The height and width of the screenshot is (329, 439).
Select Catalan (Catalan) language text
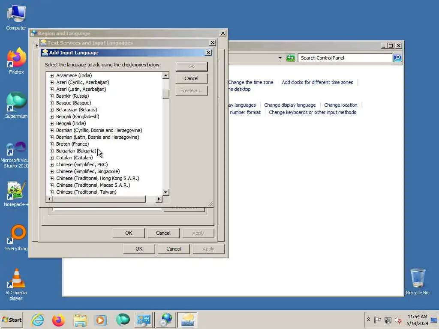point(75,158)
